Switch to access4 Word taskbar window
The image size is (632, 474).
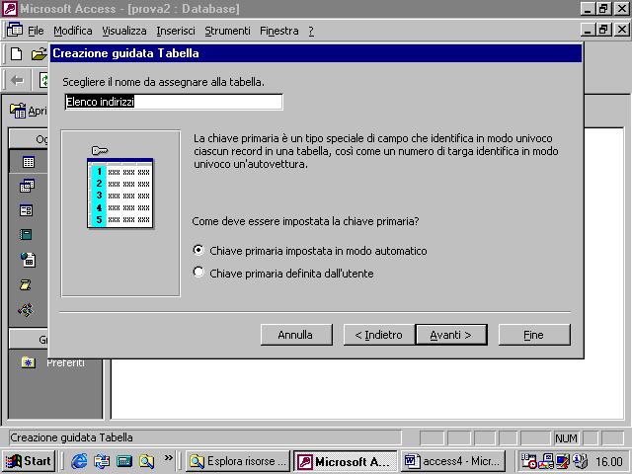tap(453, 461)
